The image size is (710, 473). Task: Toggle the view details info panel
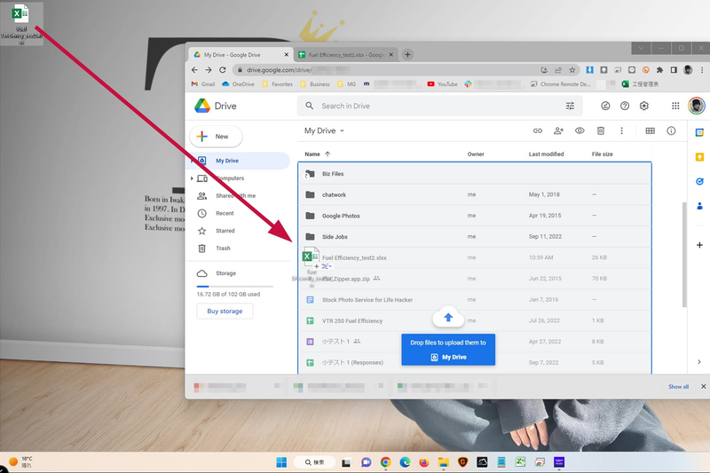point(671,130)
